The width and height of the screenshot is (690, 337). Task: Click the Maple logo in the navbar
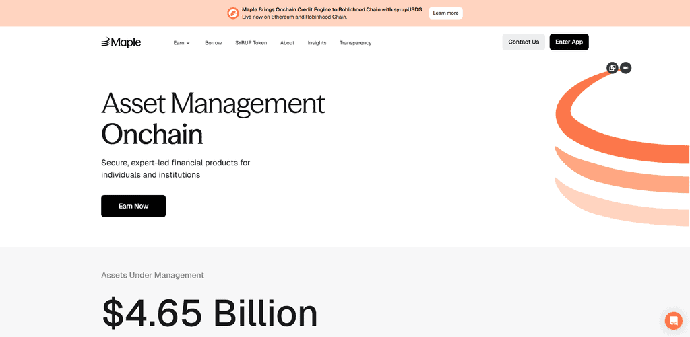pos(121,42)
